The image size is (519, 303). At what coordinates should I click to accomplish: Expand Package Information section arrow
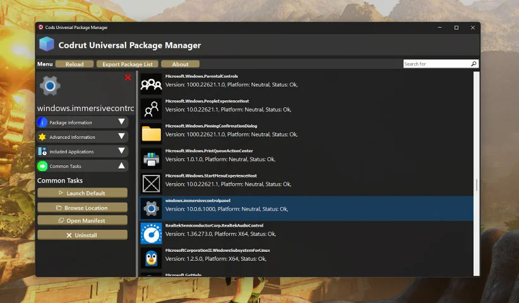pos(121,122)
